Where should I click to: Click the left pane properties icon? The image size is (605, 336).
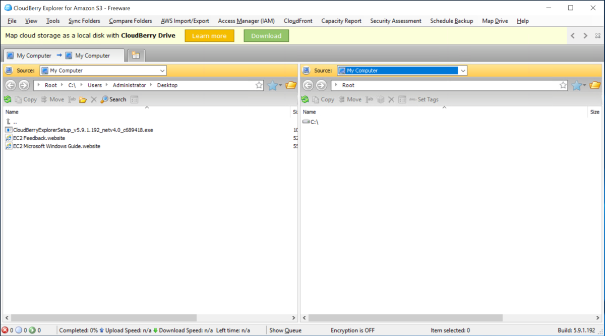coord(134,99)
